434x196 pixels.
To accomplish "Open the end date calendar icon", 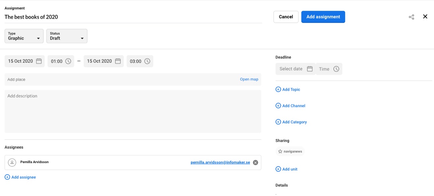I will (x=118, y=61).
